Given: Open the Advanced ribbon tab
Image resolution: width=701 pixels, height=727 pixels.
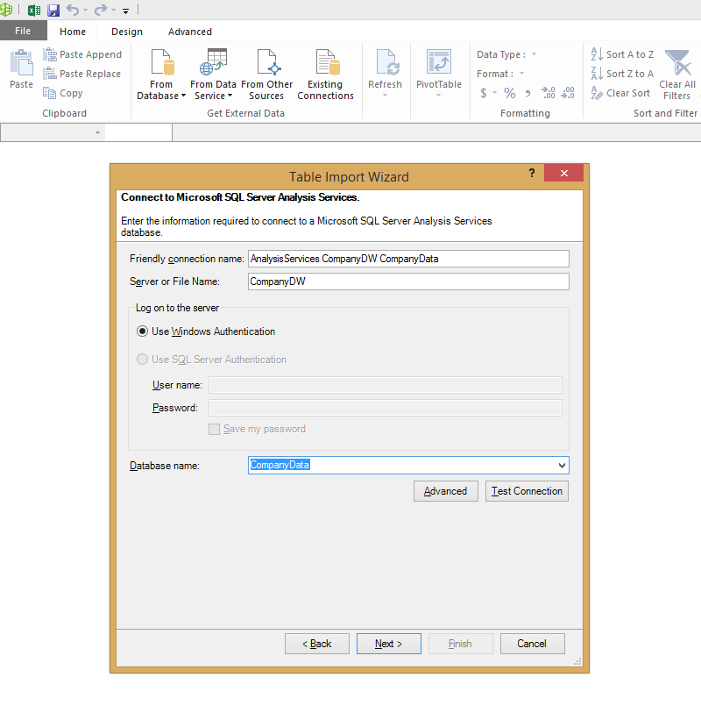Looking at the screenshot, I should click(x=190, y=32).
